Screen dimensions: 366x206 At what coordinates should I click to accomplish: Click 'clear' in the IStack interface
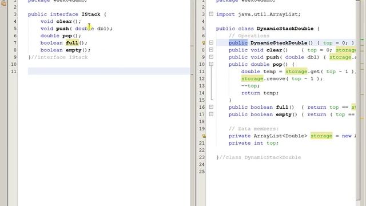click(64, 22)
